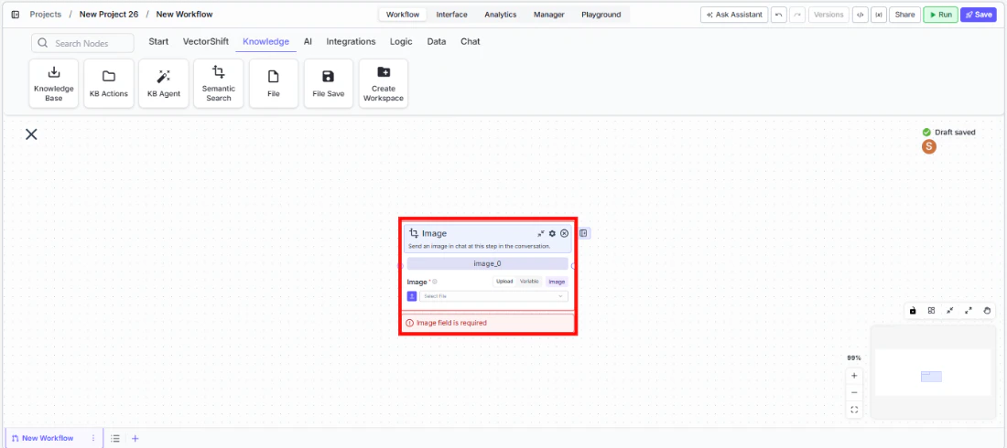The image size is (1007, 448).
Task: Open the Image node settings gear
Action: pos(552,234)
